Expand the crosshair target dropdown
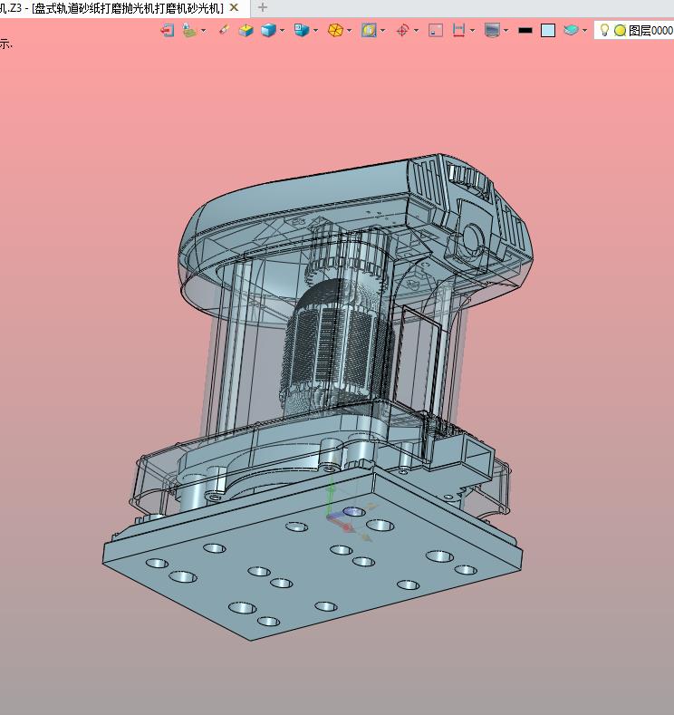This screenshot has width=674, height=715. [416, 31]
